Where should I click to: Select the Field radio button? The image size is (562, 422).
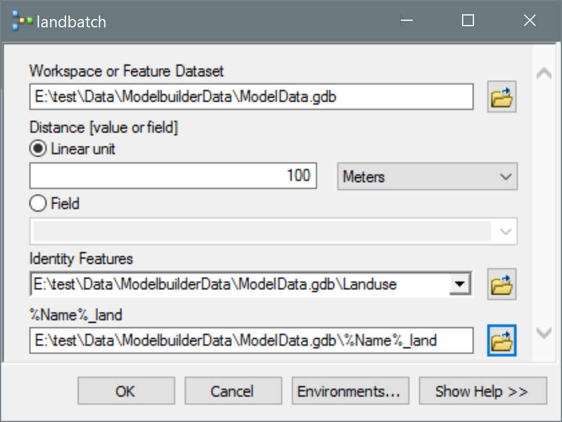click(x=38, y=204)
